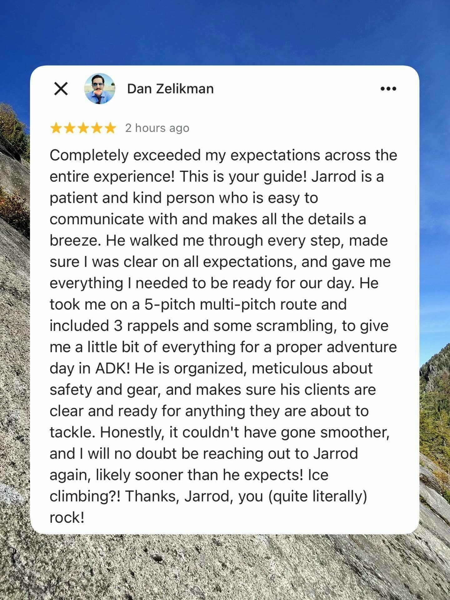Click the granite rock face below the card
Viewport: 450px width, 600px height.
[x=225, y=569]
